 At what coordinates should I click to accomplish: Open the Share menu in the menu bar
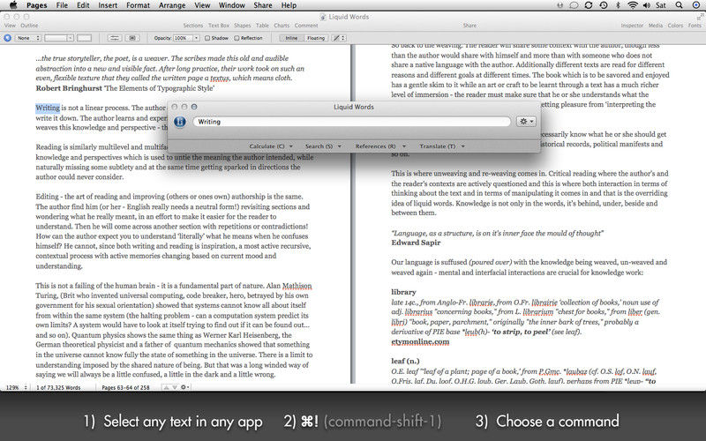click(262, 5)
